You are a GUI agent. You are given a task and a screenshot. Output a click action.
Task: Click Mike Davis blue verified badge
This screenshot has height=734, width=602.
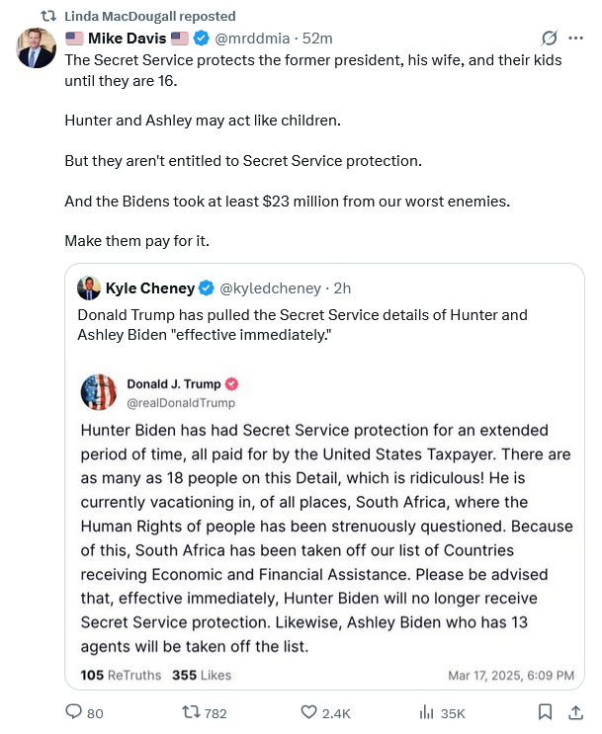coord(202,39)
